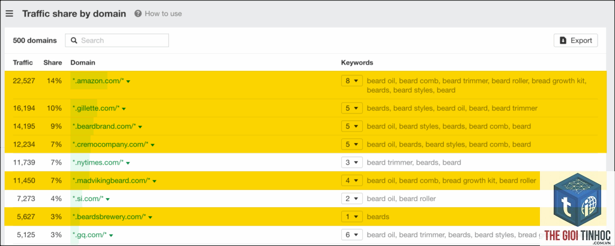Image resolution: width=615 pixels, height=246 pixels.
Task: Select the traffic value 5,627
Action: tap(26, 217)
